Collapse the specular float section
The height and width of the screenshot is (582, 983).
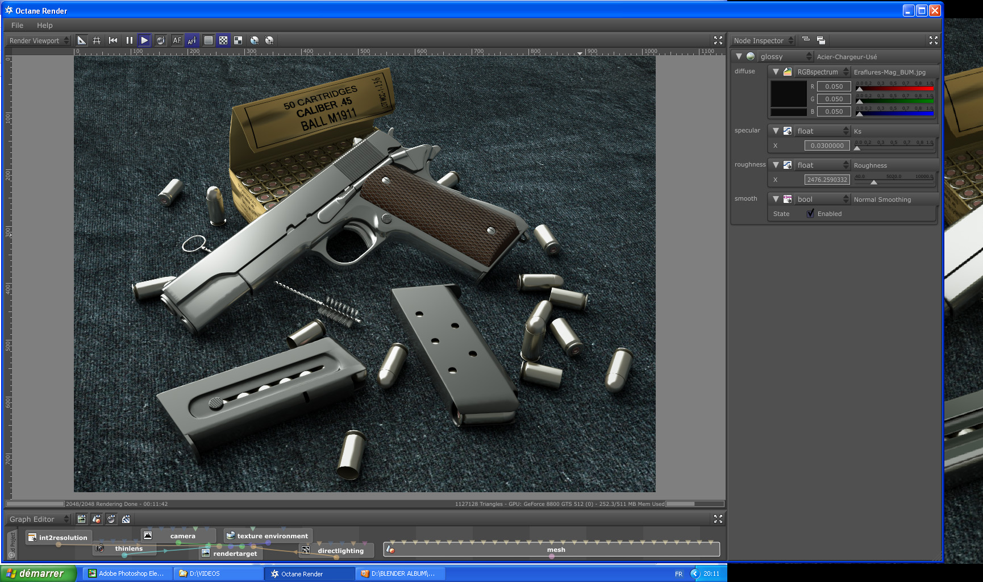coord(776,131)
